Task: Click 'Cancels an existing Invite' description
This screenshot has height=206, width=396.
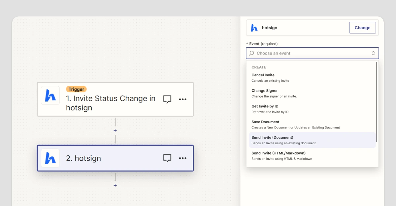Action: point(270,80)
